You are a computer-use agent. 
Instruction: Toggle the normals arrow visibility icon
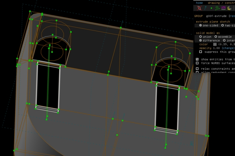pyautogui.click(x=205, y=8)
